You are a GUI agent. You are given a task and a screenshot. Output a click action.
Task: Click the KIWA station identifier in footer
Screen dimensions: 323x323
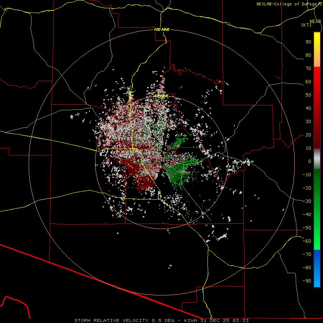(190, 320)
